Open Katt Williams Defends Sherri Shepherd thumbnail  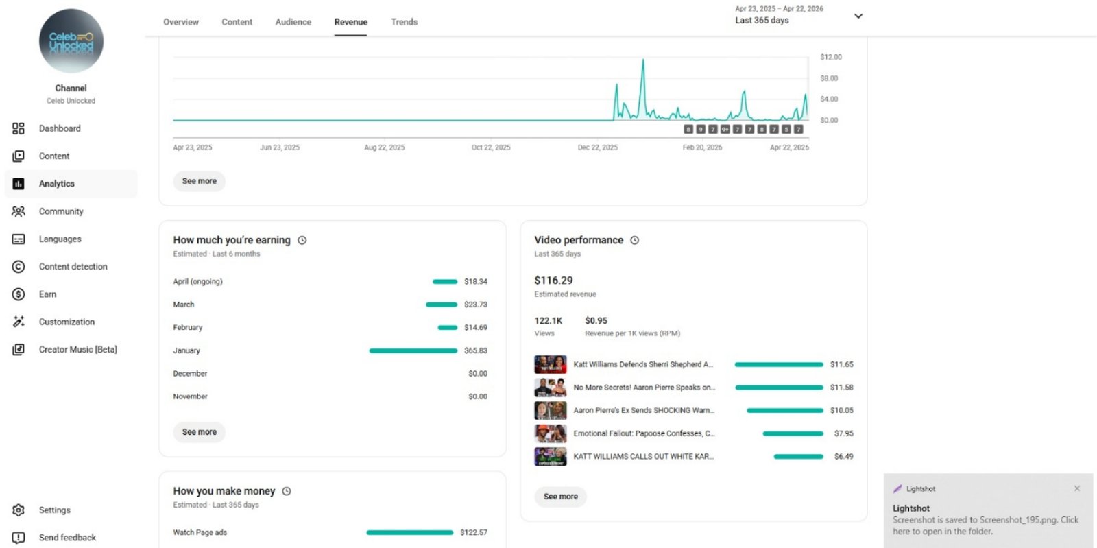(550, 364)
